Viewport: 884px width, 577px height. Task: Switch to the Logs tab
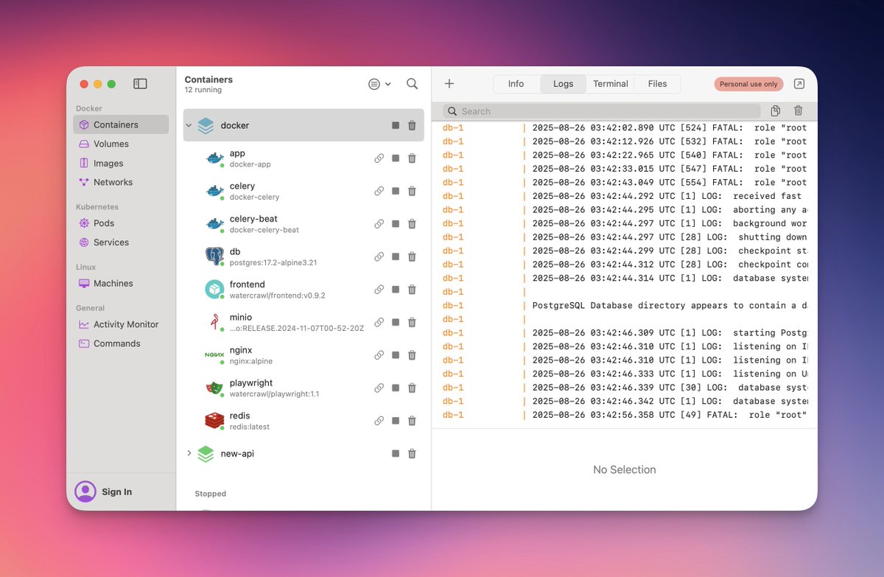pos(563,84)
